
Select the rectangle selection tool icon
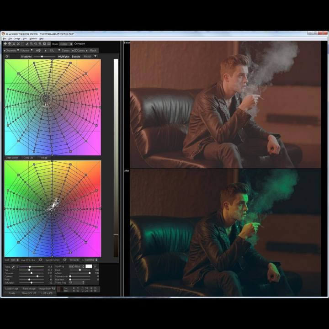[23, 44]
